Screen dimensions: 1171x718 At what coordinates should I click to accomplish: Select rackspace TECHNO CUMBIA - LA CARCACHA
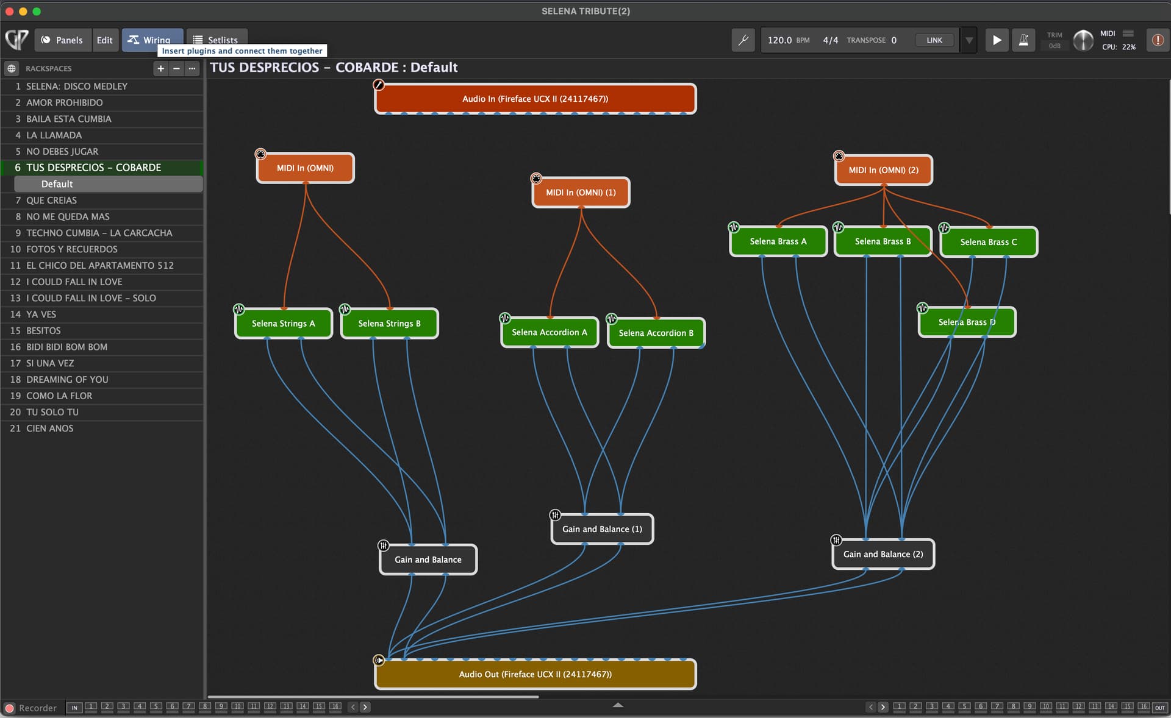point(102,233)
